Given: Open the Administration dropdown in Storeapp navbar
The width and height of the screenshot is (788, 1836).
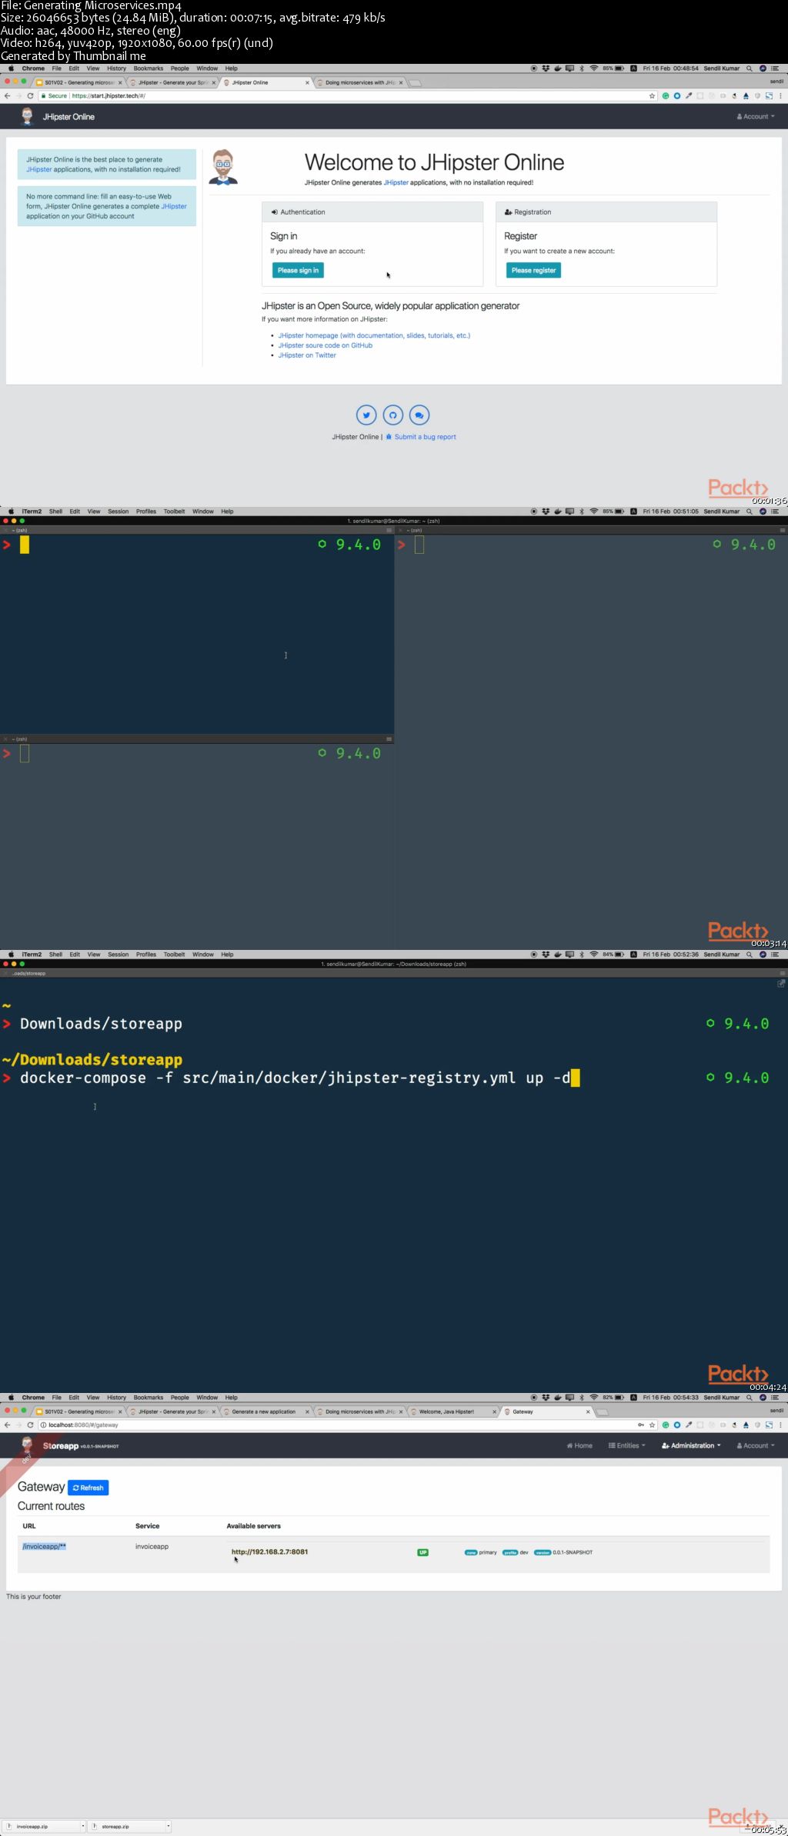Looking at the screenshot, I should (691, 1446).
